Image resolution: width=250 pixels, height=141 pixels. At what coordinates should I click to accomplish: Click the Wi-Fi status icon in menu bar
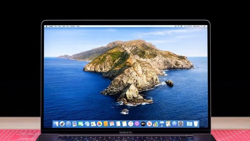point(179,26)
